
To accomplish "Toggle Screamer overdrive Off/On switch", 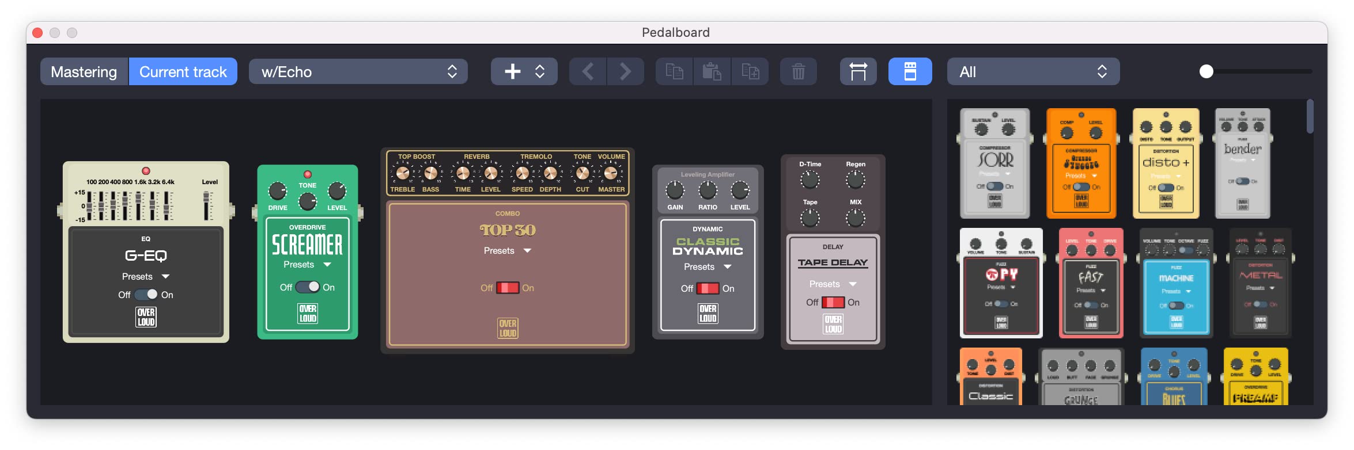I will pyautogui.click(x=308, y=287).
